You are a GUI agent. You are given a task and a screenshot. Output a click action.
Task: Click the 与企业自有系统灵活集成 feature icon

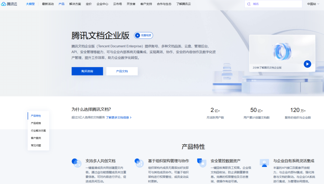[264, 163]
